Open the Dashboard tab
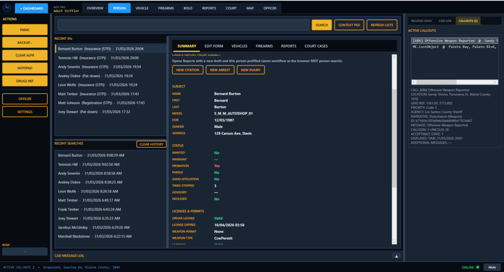This screenshot has height=272, width=504. (x=31, y=9)
